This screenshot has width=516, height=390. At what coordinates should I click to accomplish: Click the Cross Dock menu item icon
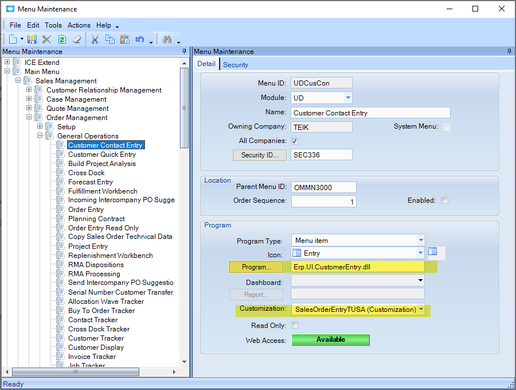click(60, 173)
